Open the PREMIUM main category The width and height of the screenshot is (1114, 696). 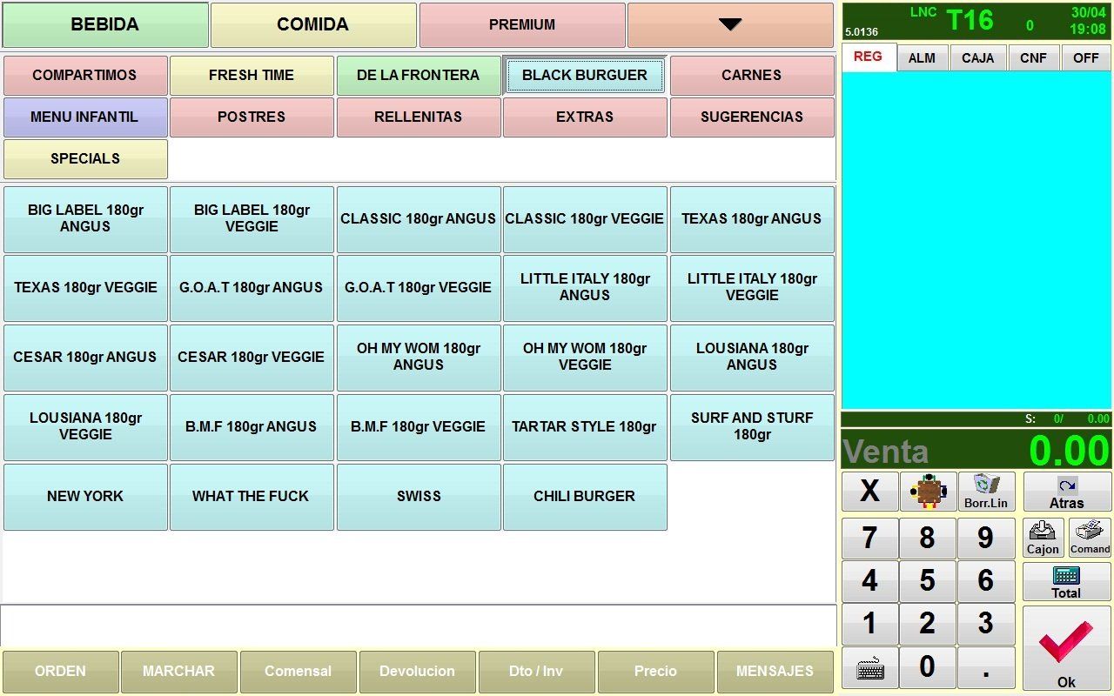point(522,25)
